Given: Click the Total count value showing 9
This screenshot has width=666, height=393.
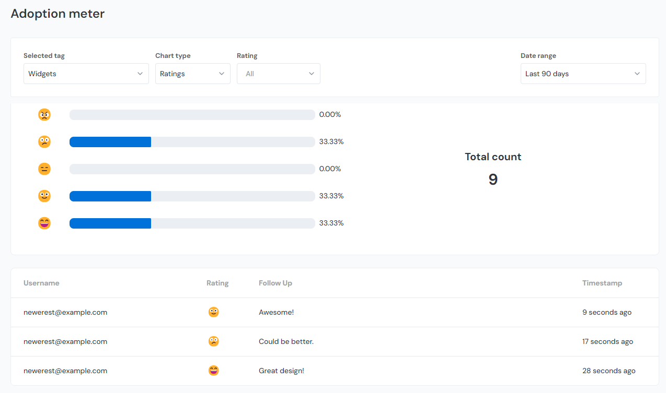Looking at the screenshot, I should tap(492, 179).
